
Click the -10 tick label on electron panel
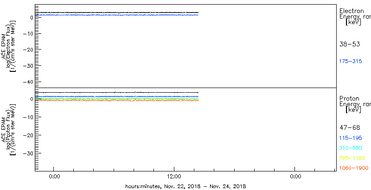[28, 33]
